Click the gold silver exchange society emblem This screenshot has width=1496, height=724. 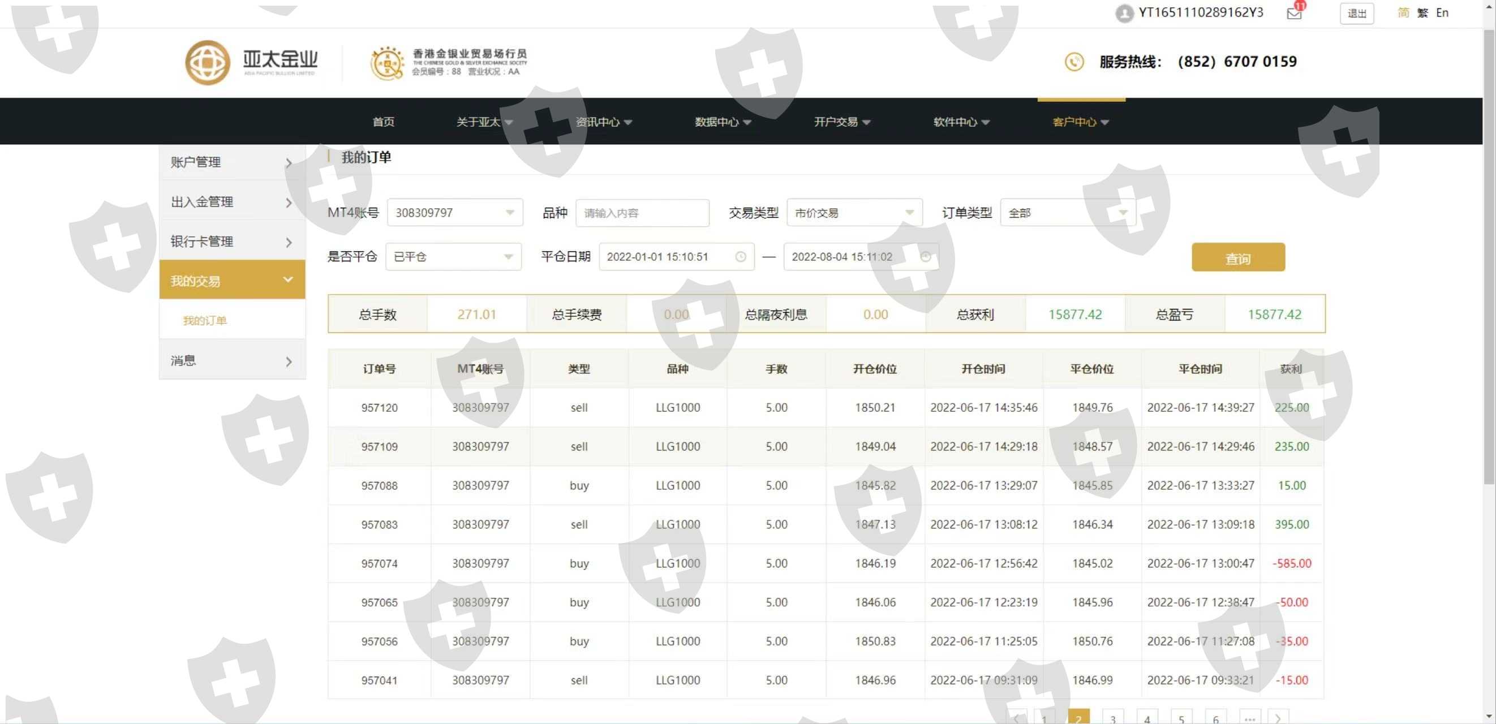tap(387, 63)
